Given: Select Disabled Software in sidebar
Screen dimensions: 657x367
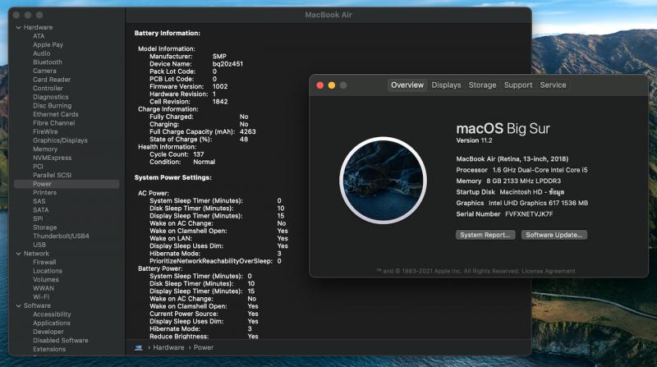Looking at the screenshot, I should pyautogui.click(x=60, y=341).
